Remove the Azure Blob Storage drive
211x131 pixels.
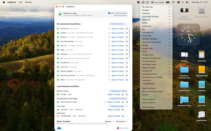click(x=127, y=41)
